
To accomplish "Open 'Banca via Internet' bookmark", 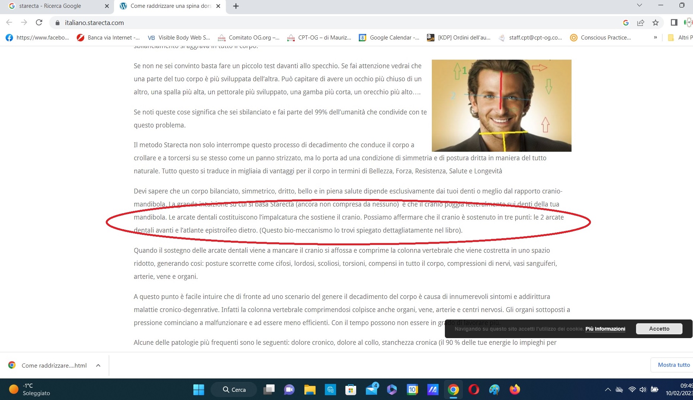I will [108, 38].
